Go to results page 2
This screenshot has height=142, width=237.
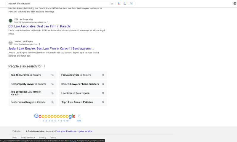click(43, 121)
